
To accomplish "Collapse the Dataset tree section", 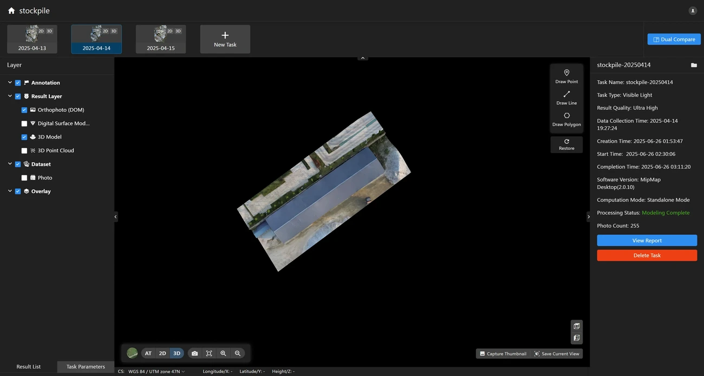I will point(10,164).
